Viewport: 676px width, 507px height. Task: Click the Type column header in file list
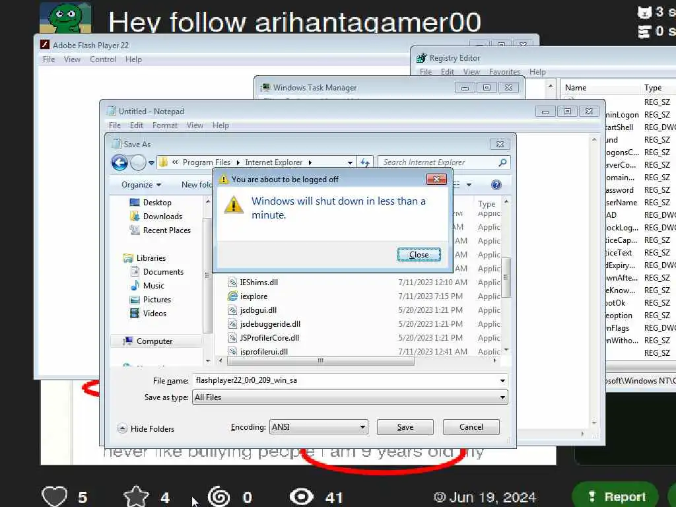487,204
